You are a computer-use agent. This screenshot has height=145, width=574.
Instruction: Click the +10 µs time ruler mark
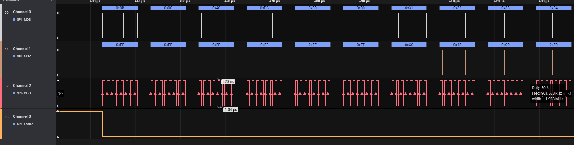click(454, 2)
